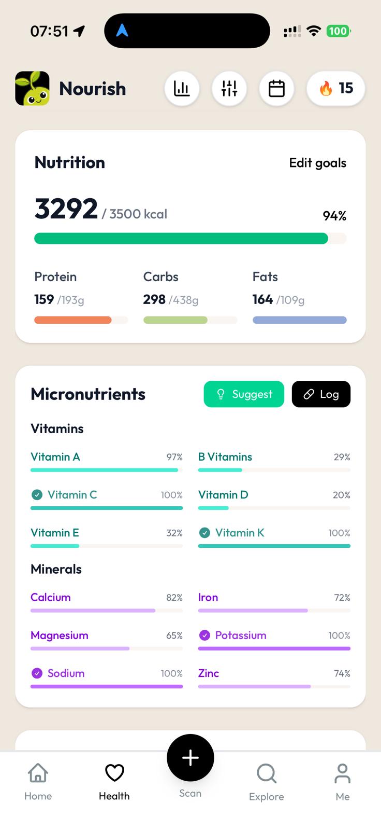Open the calendar icon in the header
The width and height of the screenshot is (381, 830).
point(276,89)
